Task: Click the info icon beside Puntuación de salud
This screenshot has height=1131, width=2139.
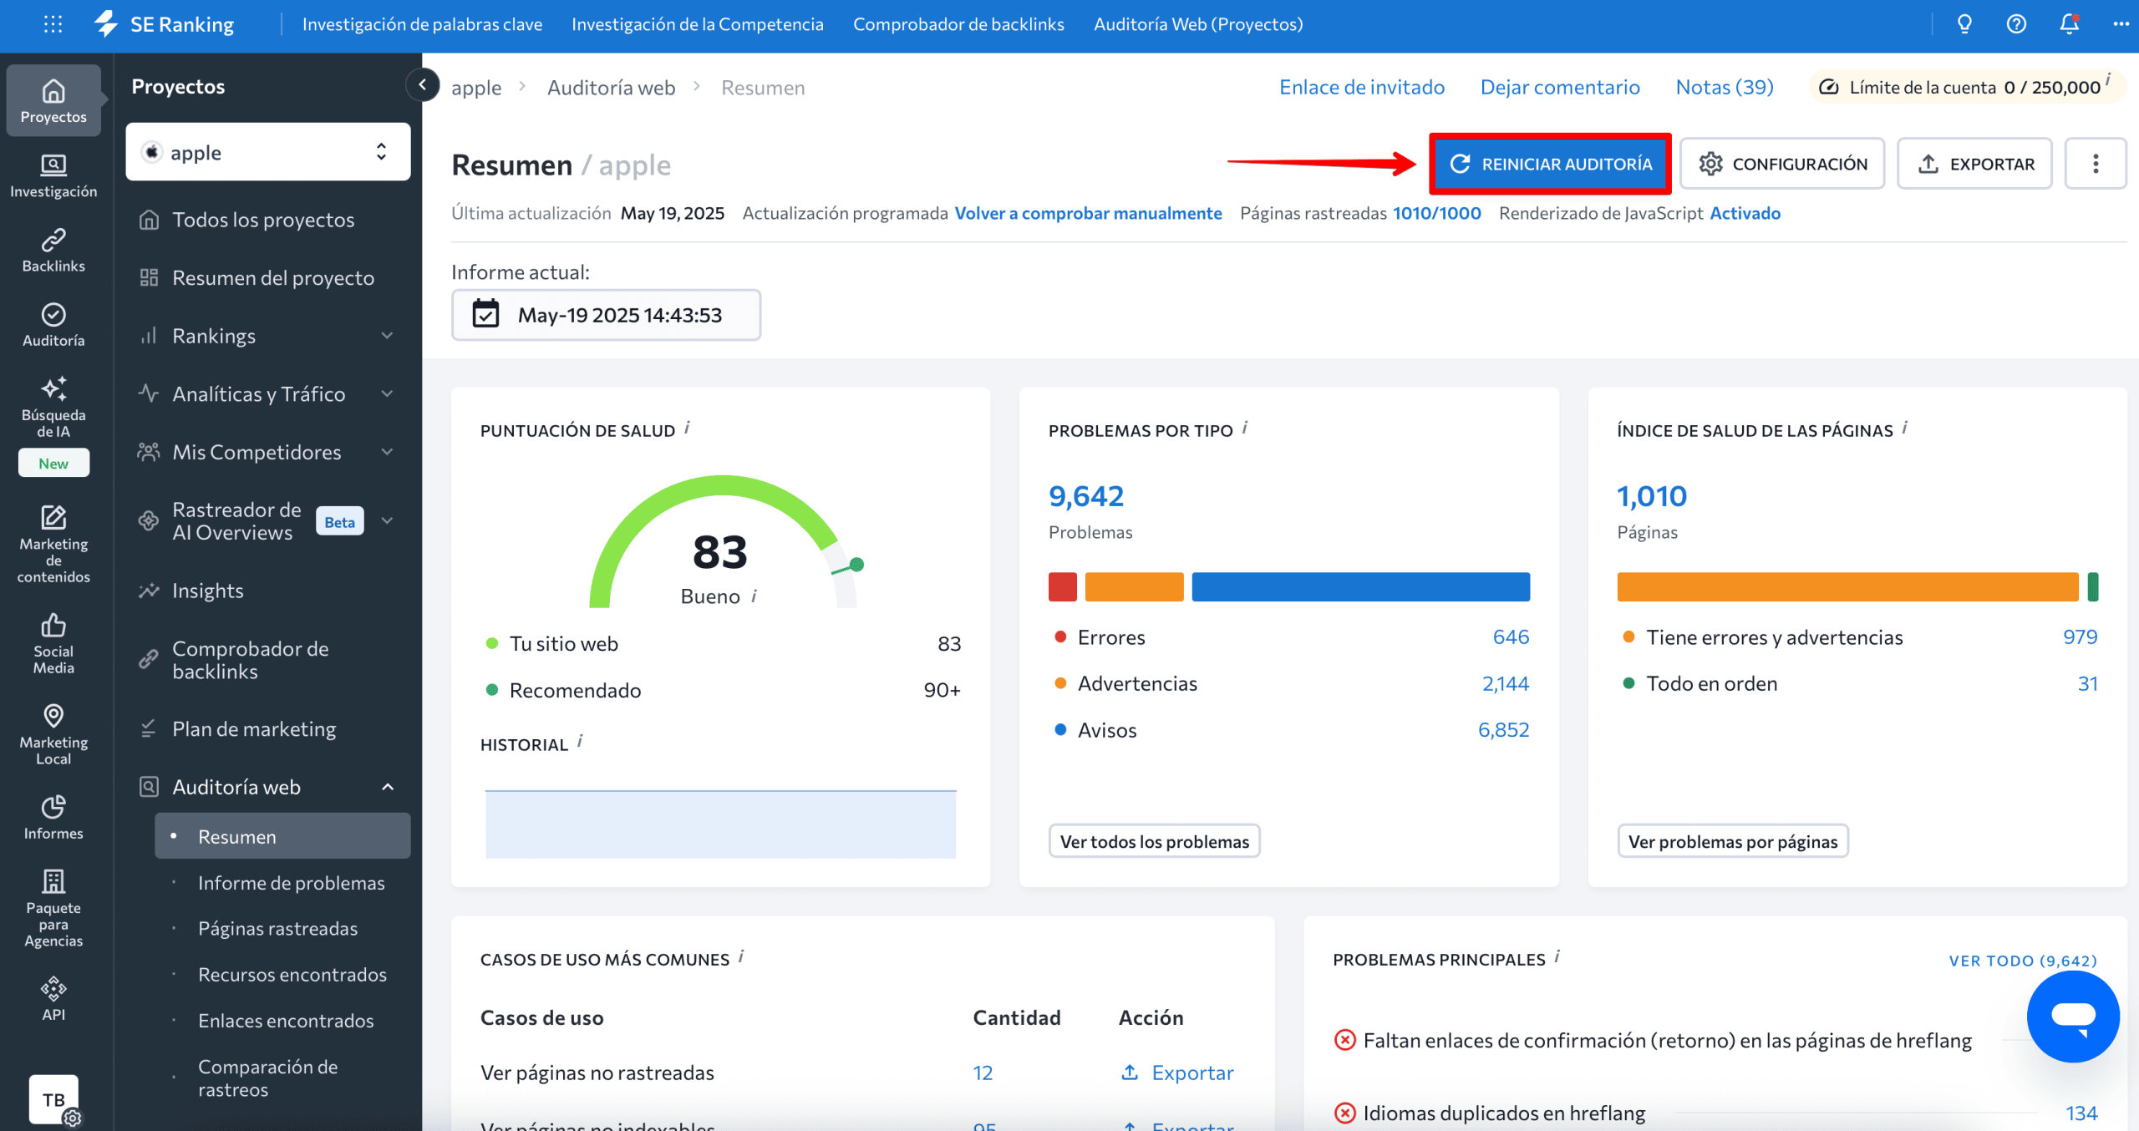Action: click(x=687, y=428)
